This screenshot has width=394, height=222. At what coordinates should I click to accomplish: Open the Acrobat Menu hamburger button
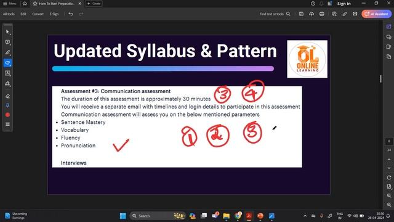[9, 4]
